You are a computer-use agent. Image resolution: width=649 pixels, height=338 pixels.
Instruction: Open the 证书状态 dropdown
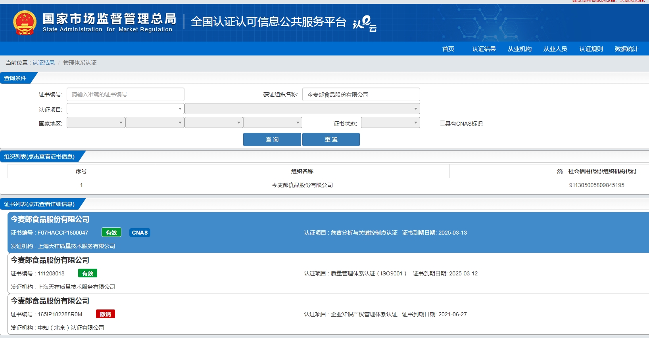[390, 122]
